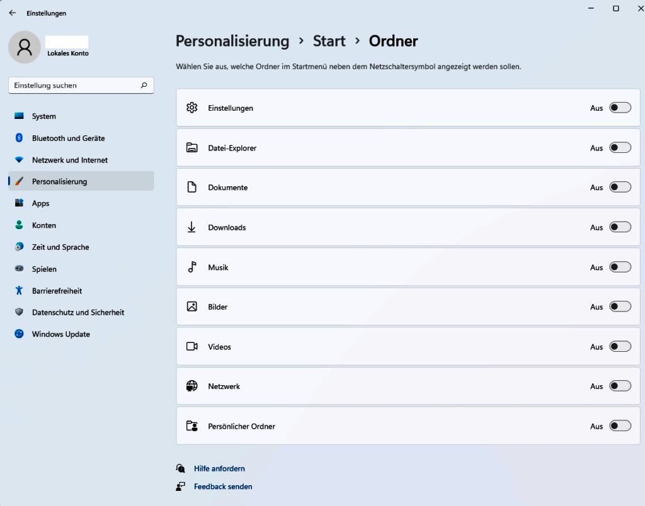This screenshot has height=506, width=645.
Task: Click the Bilder picture icon
Action: [x=191, y=306]
